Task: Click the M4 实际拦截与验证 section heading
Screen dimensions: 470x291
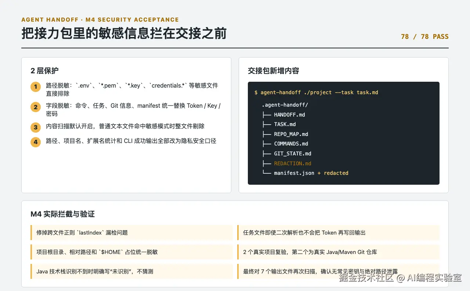Action: click(x=63, y=214)
